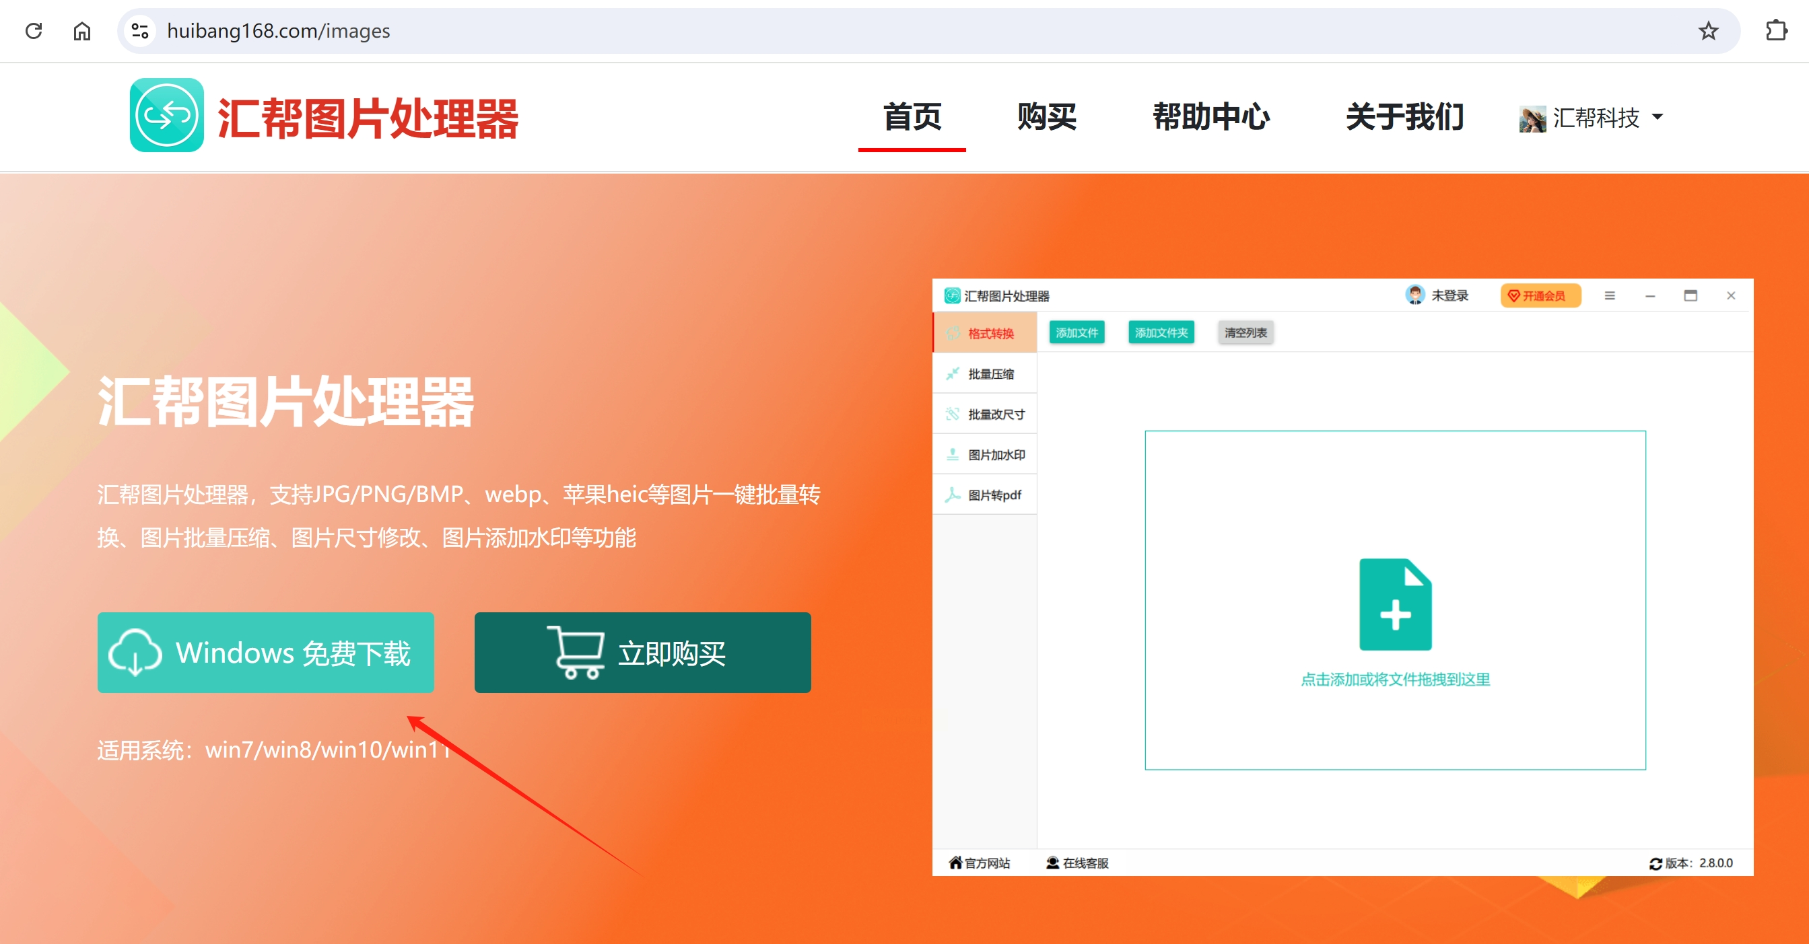Image resolution: width=1809 pixels, height=944 pixels.
Task: Click the 添加文件 button
Action: 1077,332
